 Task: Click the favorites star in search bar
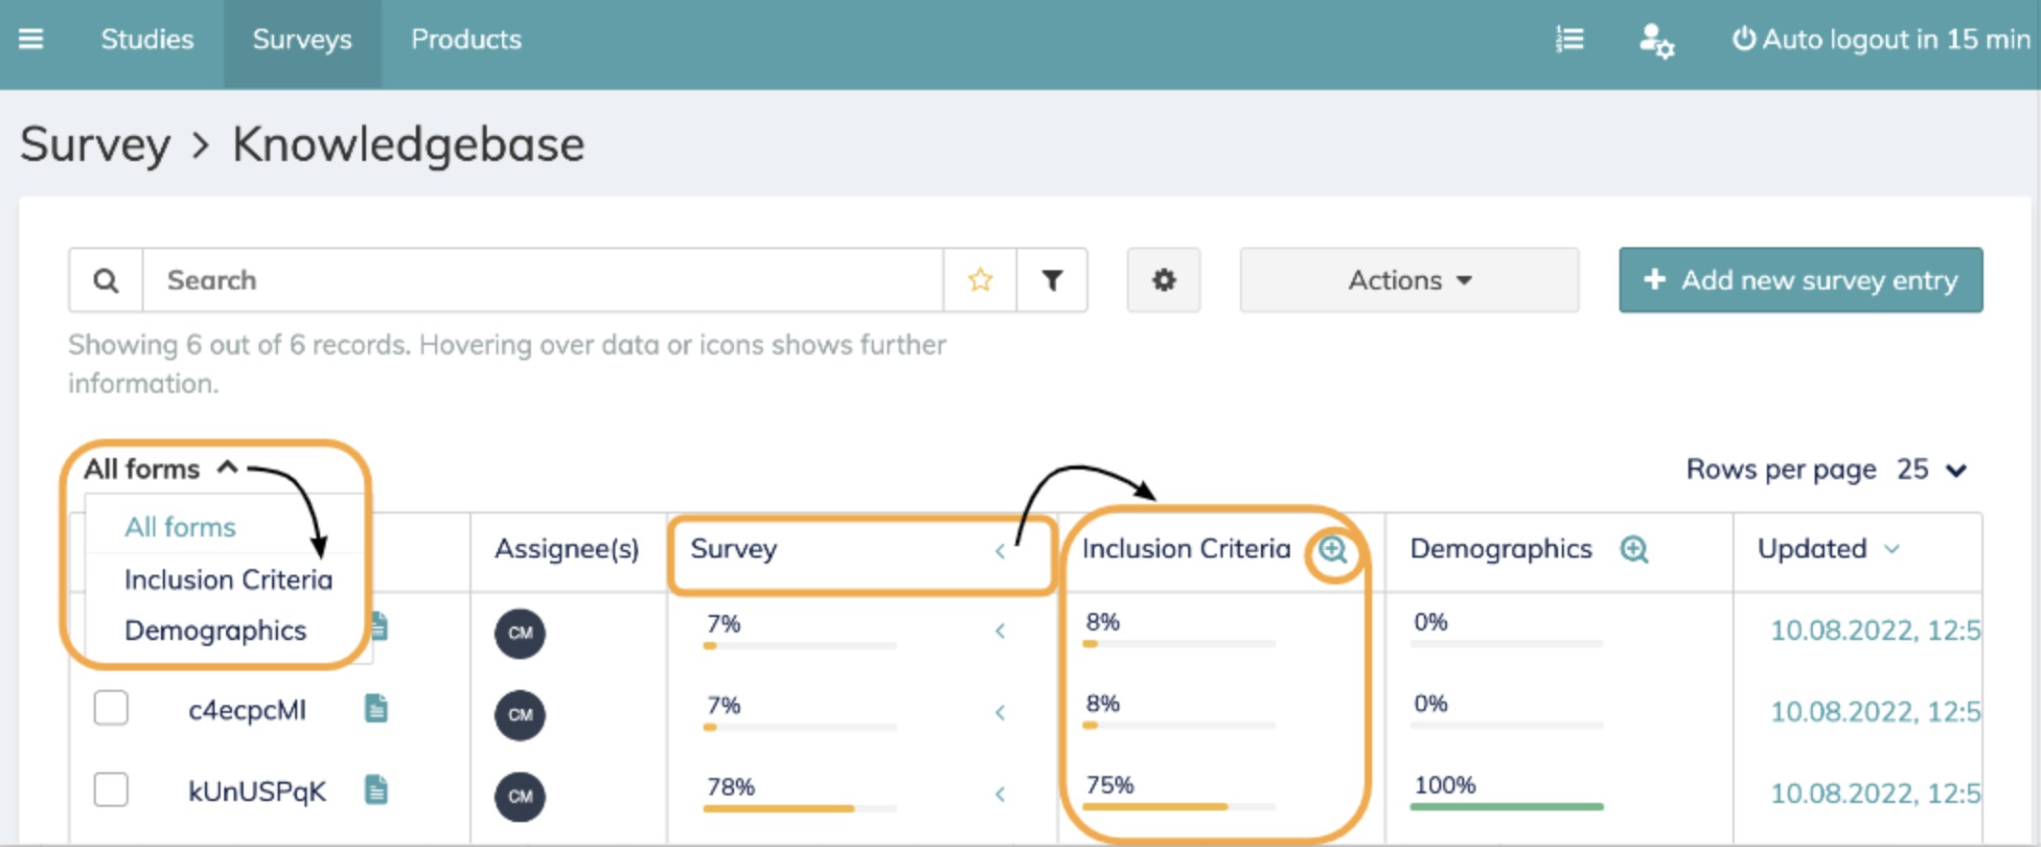click(979, 280)
